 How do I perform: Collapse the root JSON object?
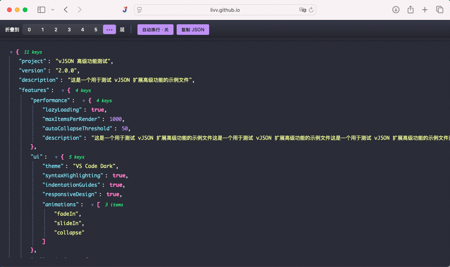[x=12, y=52]
